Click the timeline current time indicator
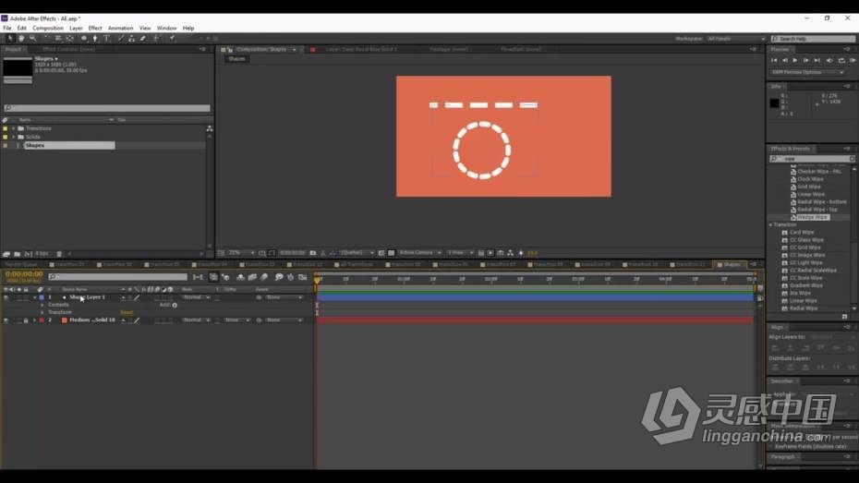This screenshot has width=859, height=483. [x=317, y=279]
